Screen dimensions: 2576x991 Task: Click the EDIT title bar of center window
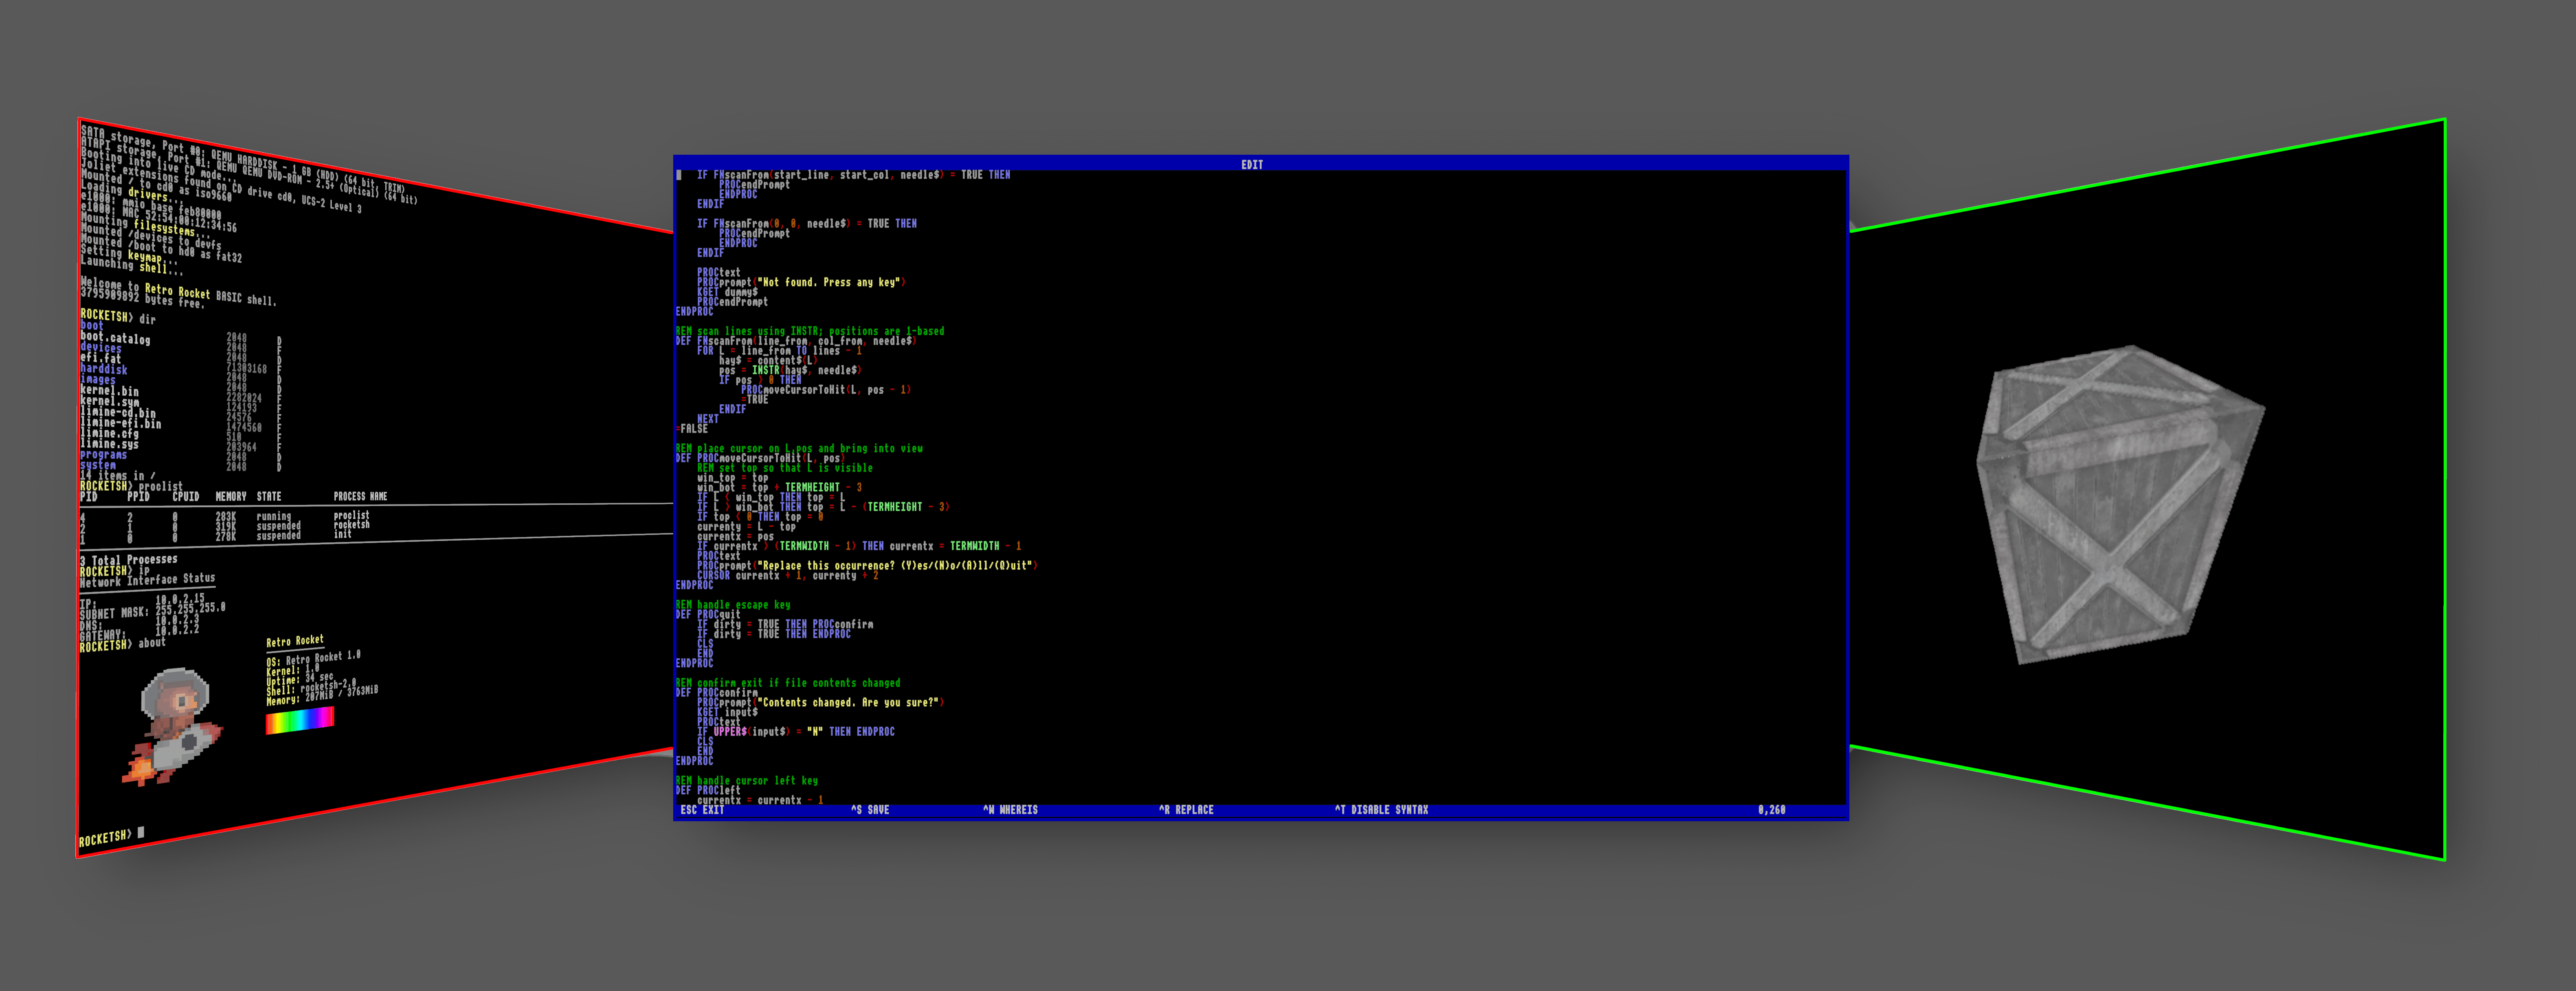coord(1251,164)
